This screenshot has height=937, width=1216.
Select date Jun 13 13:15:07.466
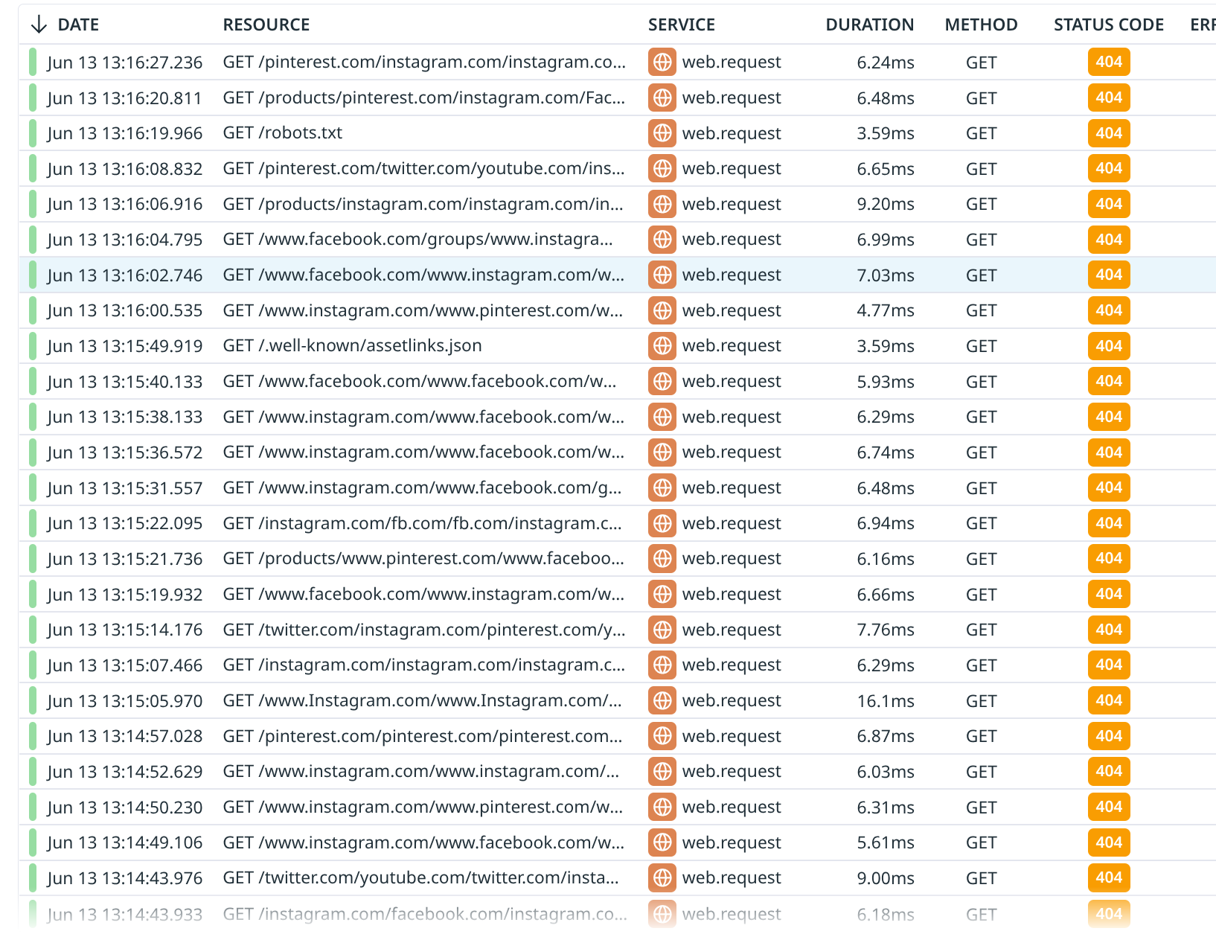click(125, 665)
